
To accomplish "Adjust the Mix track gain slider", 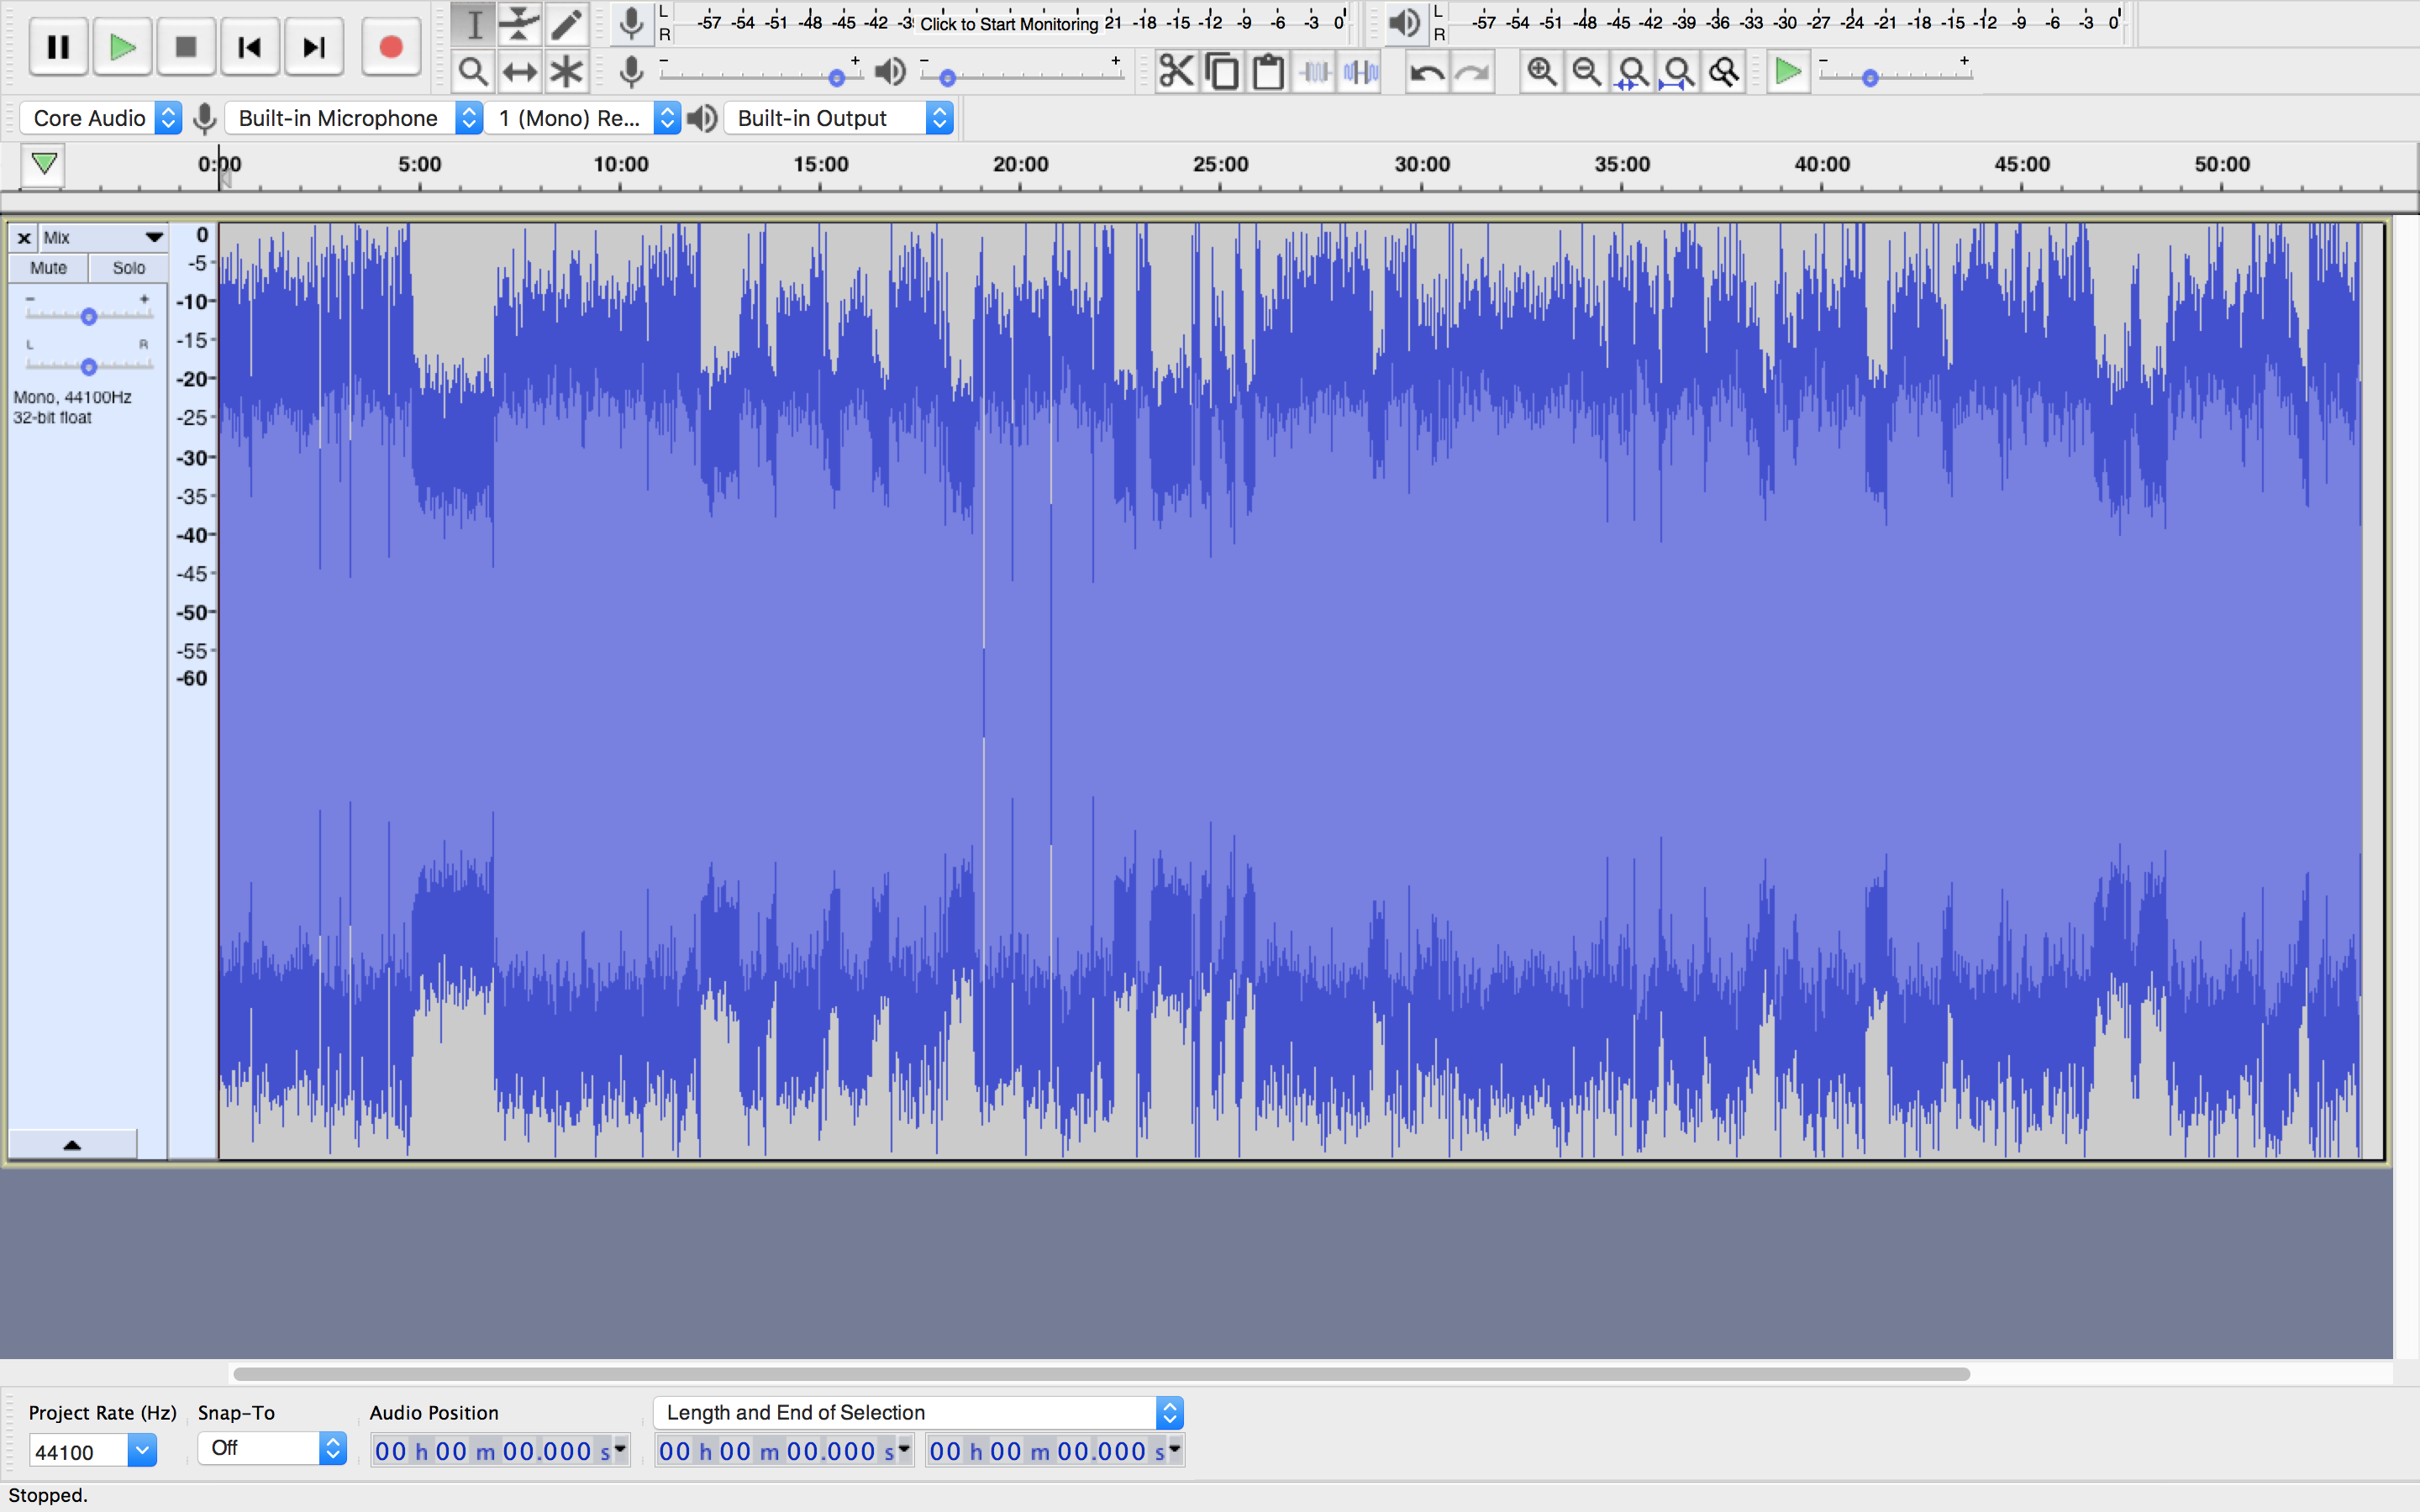I will (x=89, y=317).
